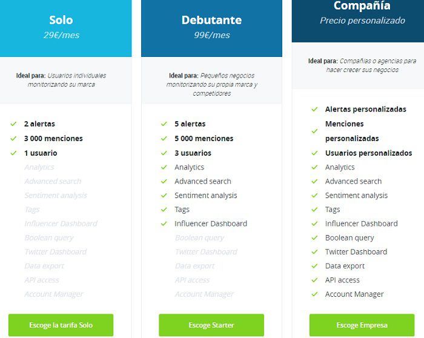The width and height of the screenshot is (424, 338).
Task: Click checkmark next to Twitter Dashboard in Compañía
Action: (314, 252)
